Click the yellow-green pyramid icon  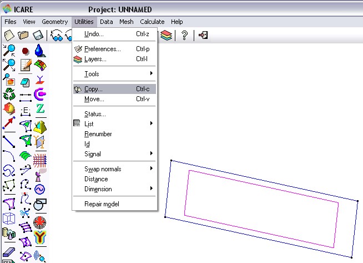[x=40, y=127]
